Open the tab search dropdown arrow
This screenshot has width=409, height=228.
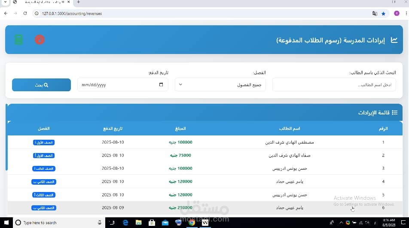5,2
